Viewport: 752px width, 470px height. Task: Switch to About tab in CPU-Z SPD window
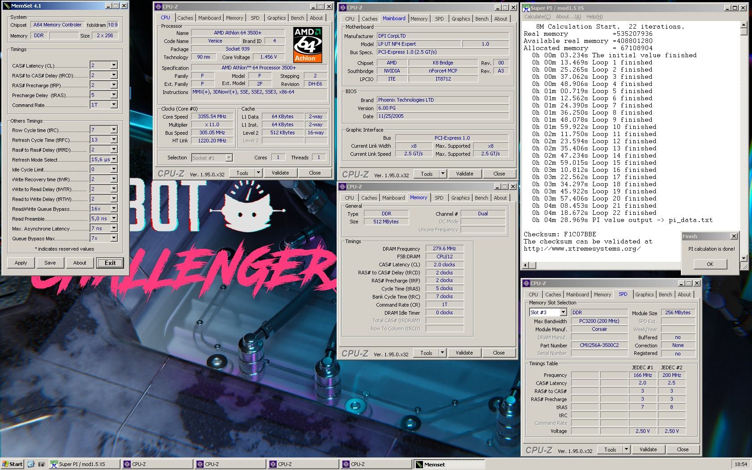pyautogui.click(x=684, y=295)
